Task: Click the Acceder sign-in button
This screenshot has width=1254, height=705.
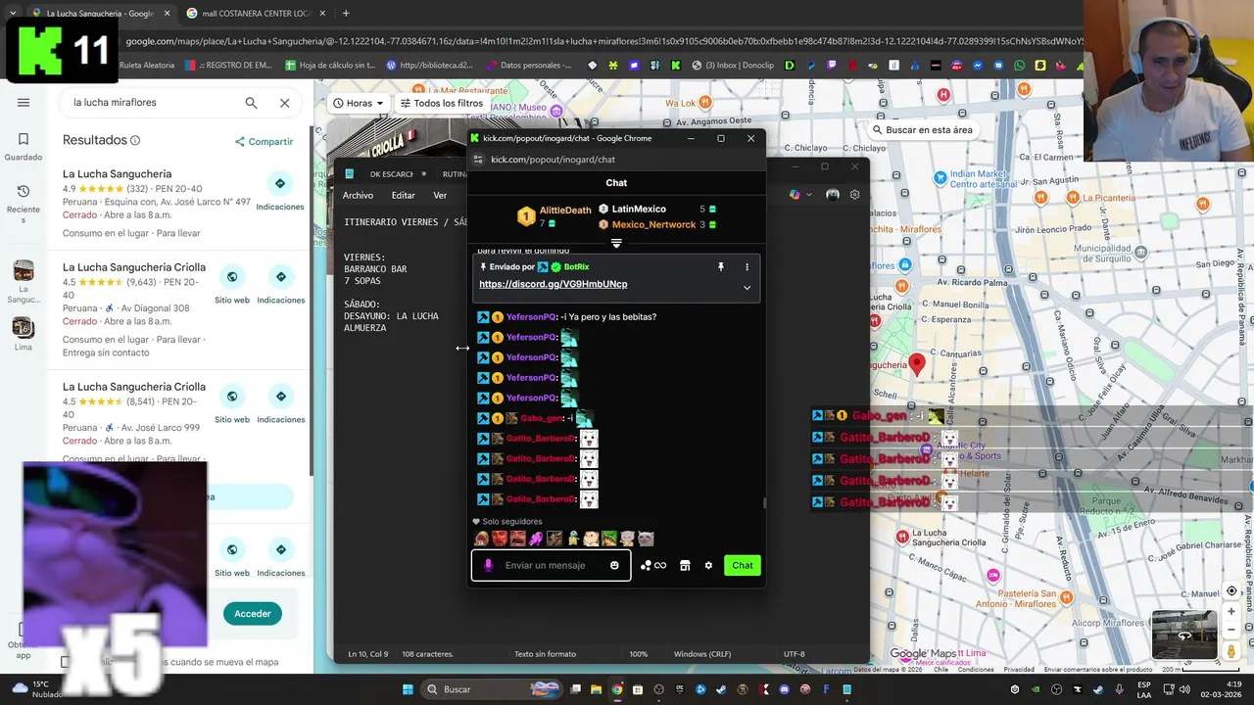Action: click(252, 614)
